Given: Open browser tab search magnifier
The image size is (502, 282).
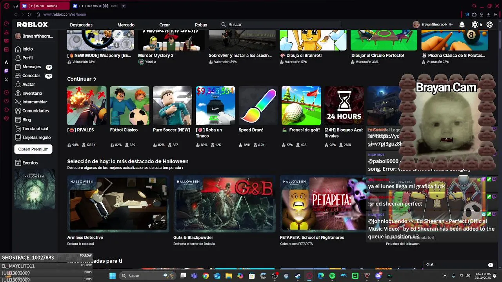Looking at the screenshot, I should click(474, 6).
